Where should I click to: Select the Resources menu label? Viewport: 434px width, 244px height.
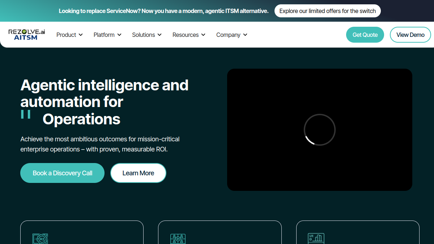(186, 35)
